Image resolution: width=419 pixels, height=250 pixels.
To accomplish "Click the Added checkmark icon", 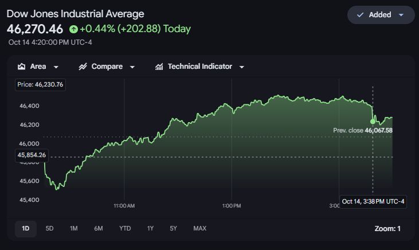I will point(360,15).
